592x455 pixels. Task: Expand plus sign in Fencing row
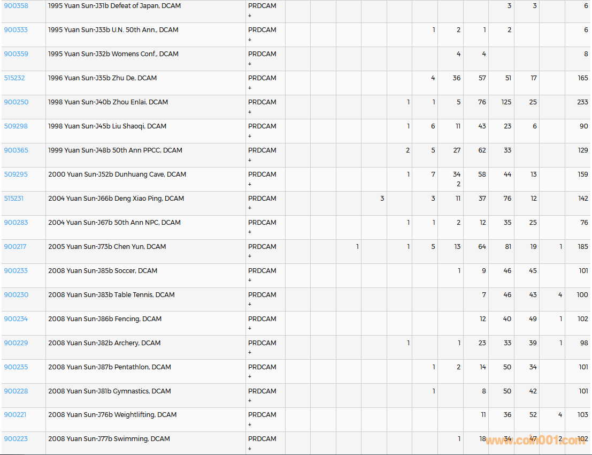click(x=250, y=329)
